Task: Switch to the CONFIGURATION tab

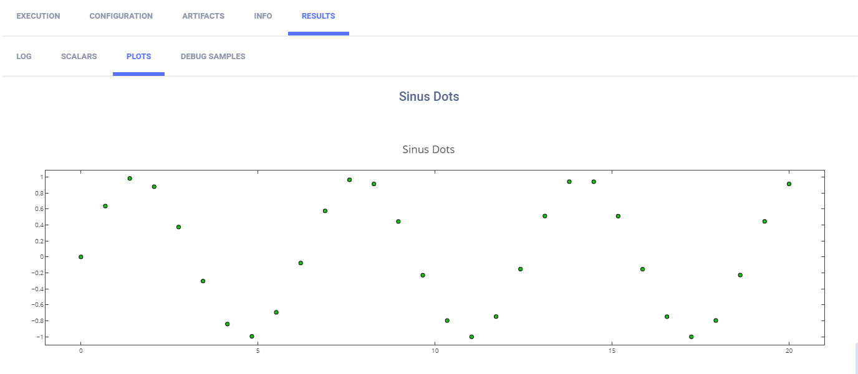Action: [121, 16]
